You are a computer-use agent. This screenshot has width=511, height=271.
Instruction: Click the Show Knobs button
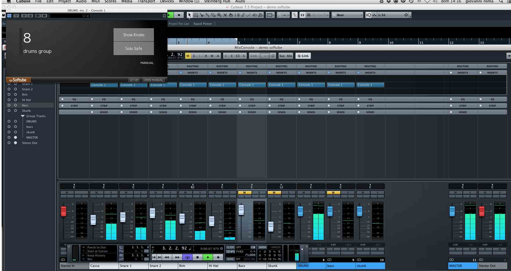pos(134,35)
